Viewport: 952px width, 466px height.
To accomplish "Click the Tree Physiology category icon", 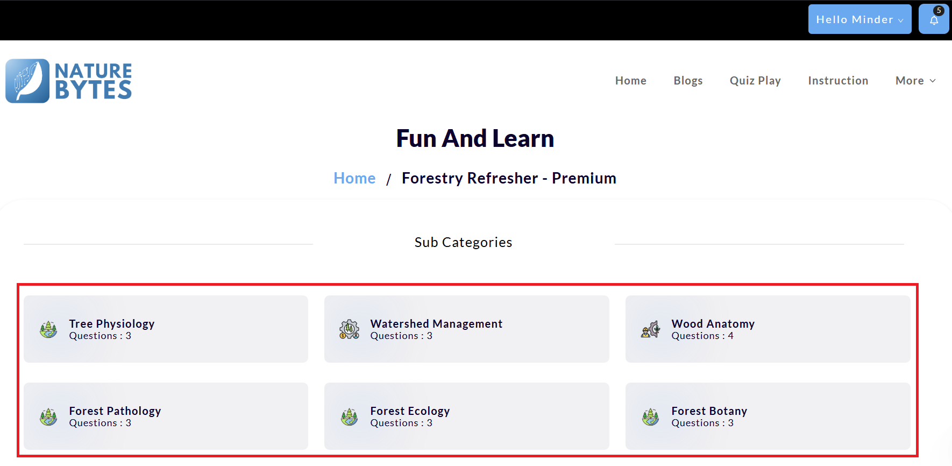I will (48, 329).
